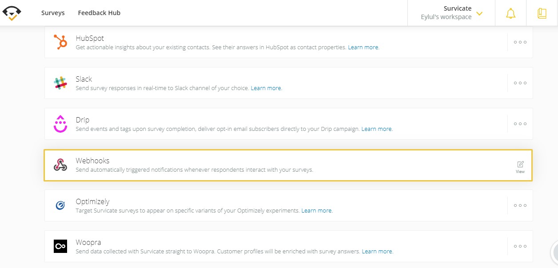Click the Survicate logo icon
Viewport: 558px width, 268px height.
(12, 13)
